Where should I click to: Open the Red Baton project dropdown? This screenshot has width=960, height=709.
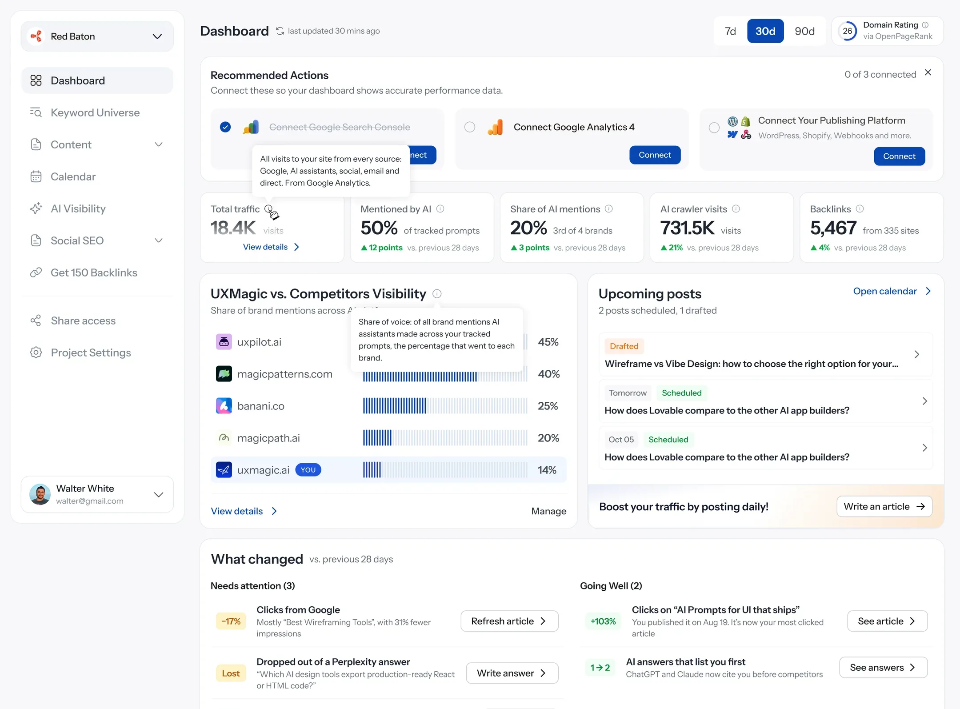coord(97,36)
